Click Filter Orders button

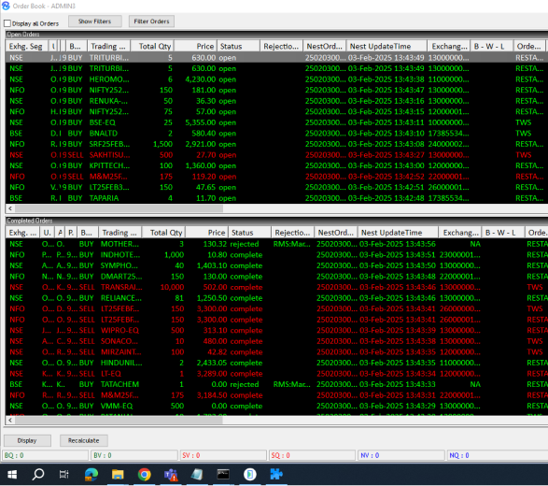[151, 21]
